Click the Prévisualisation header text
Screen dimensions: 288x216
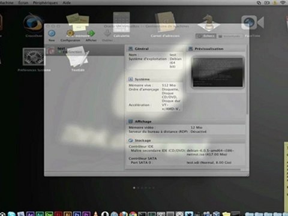tap(209, 49)
